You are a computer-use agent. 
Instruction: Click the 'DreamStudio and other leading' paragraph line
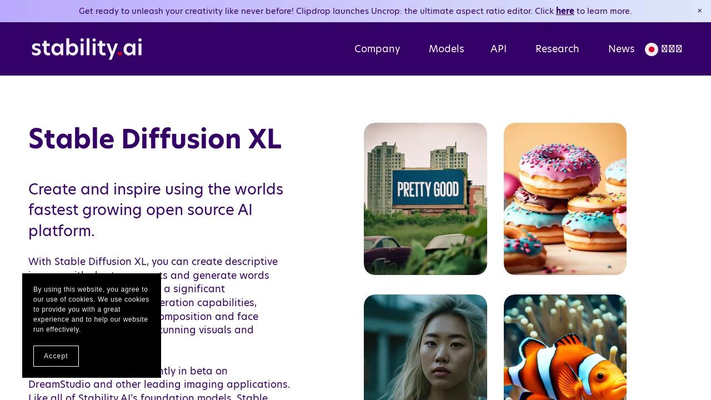pyautogui.click(x=159, y=384)
